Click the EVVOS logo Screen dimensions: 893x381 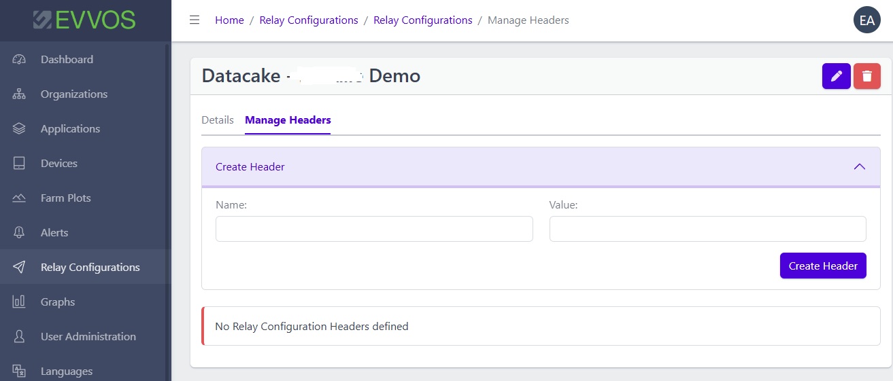click(85, 20)
